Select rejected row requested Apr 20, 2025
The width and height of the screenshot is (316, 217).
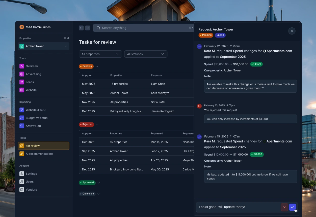tap(136, 160)
